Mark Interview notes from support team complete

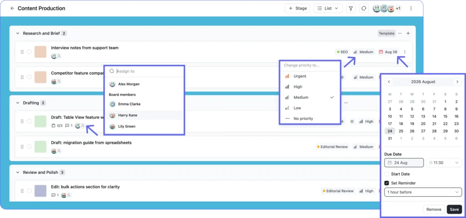pyautogui.click(x=29, y=52)
